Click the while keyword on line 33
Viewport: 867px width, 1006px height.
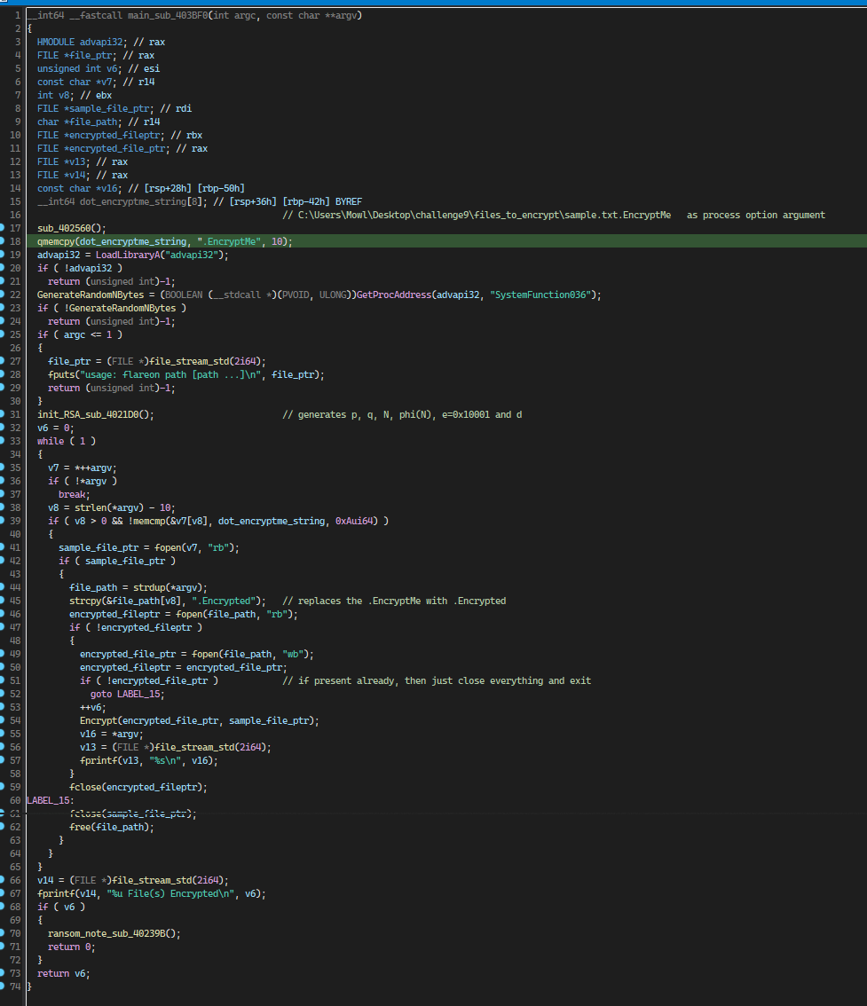(x=50, y=441)
